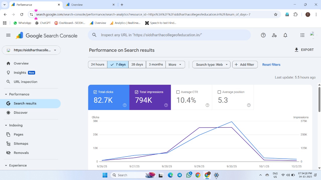Screen dimensions: 321x180
Task: Uncheck the Total clicks checkbox
Action: (95, 92)
